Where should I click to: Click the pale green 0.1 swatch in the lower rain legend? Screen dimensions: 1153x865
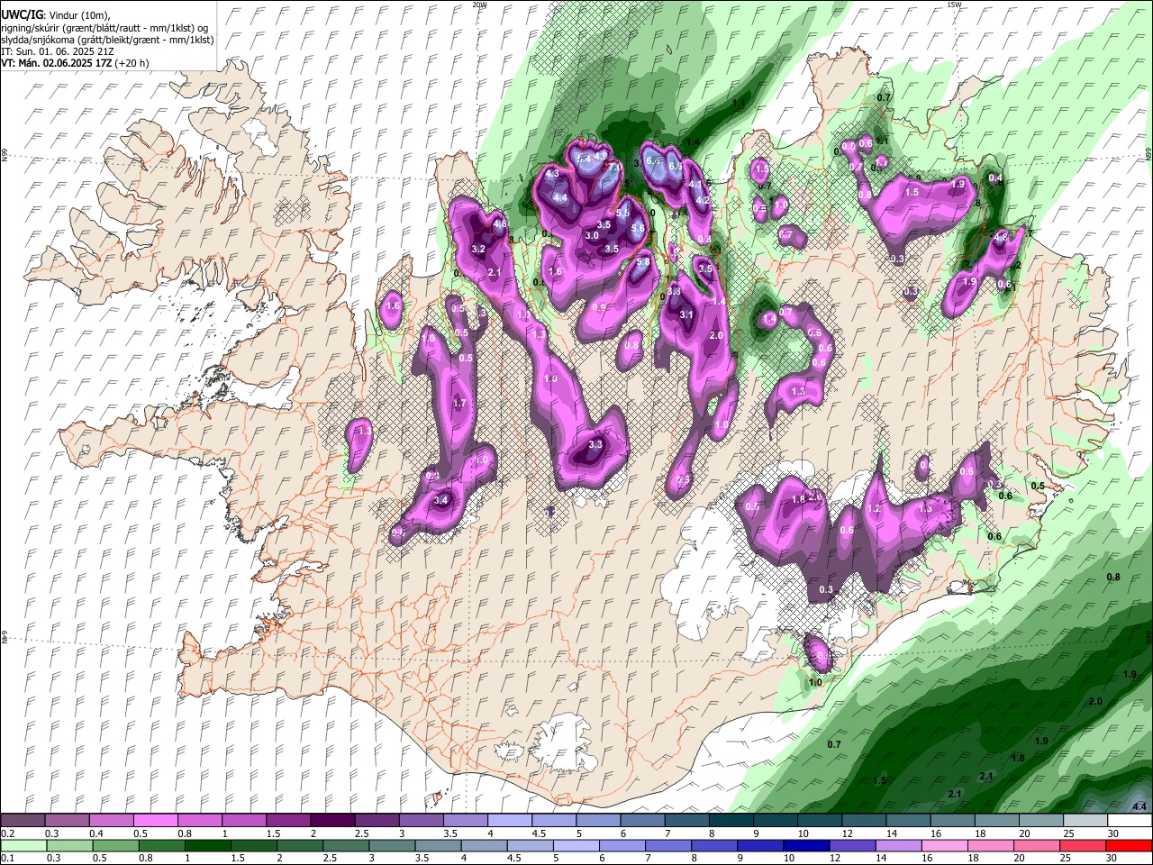click(x=23, y=845)
